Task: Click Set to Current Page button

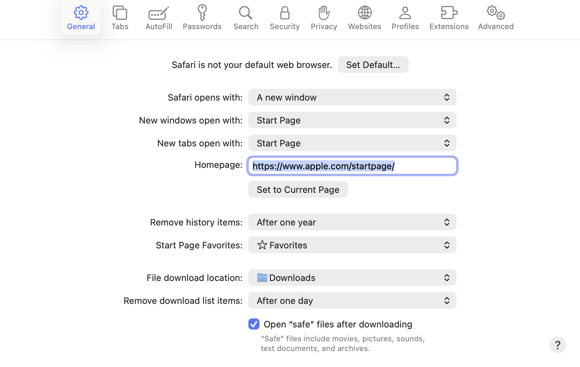Action: (298, 189)
